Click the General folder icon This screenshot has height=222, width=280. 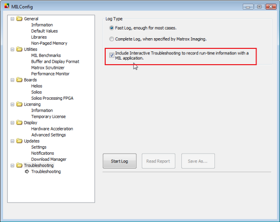[19, 19]
